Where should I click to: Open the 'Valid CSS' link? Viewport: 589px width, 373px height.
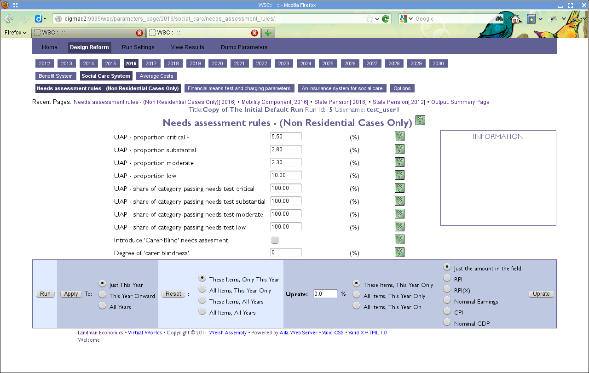tap(332, 333)
